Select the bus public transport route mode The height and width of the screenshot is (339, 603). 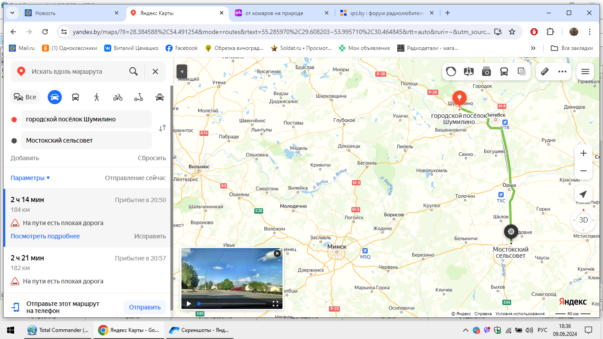pyautogui.click(x=75, y=97)
